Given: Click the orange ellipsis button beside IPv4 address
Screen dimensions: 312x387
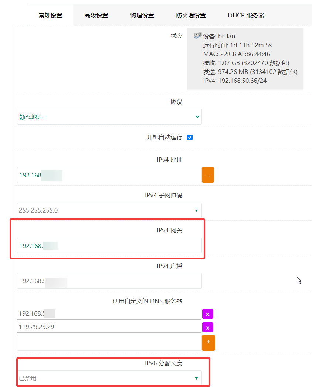Looking at the screenshot, I should point(208,175).
